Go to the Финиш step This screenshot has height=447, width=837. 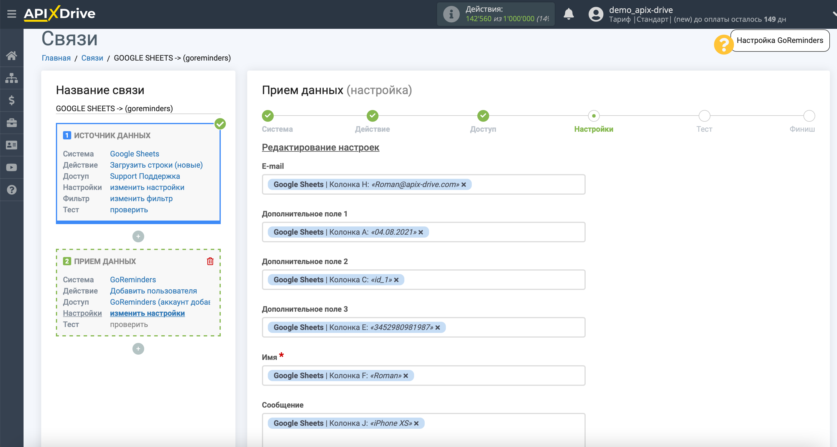tap(809, 116)
